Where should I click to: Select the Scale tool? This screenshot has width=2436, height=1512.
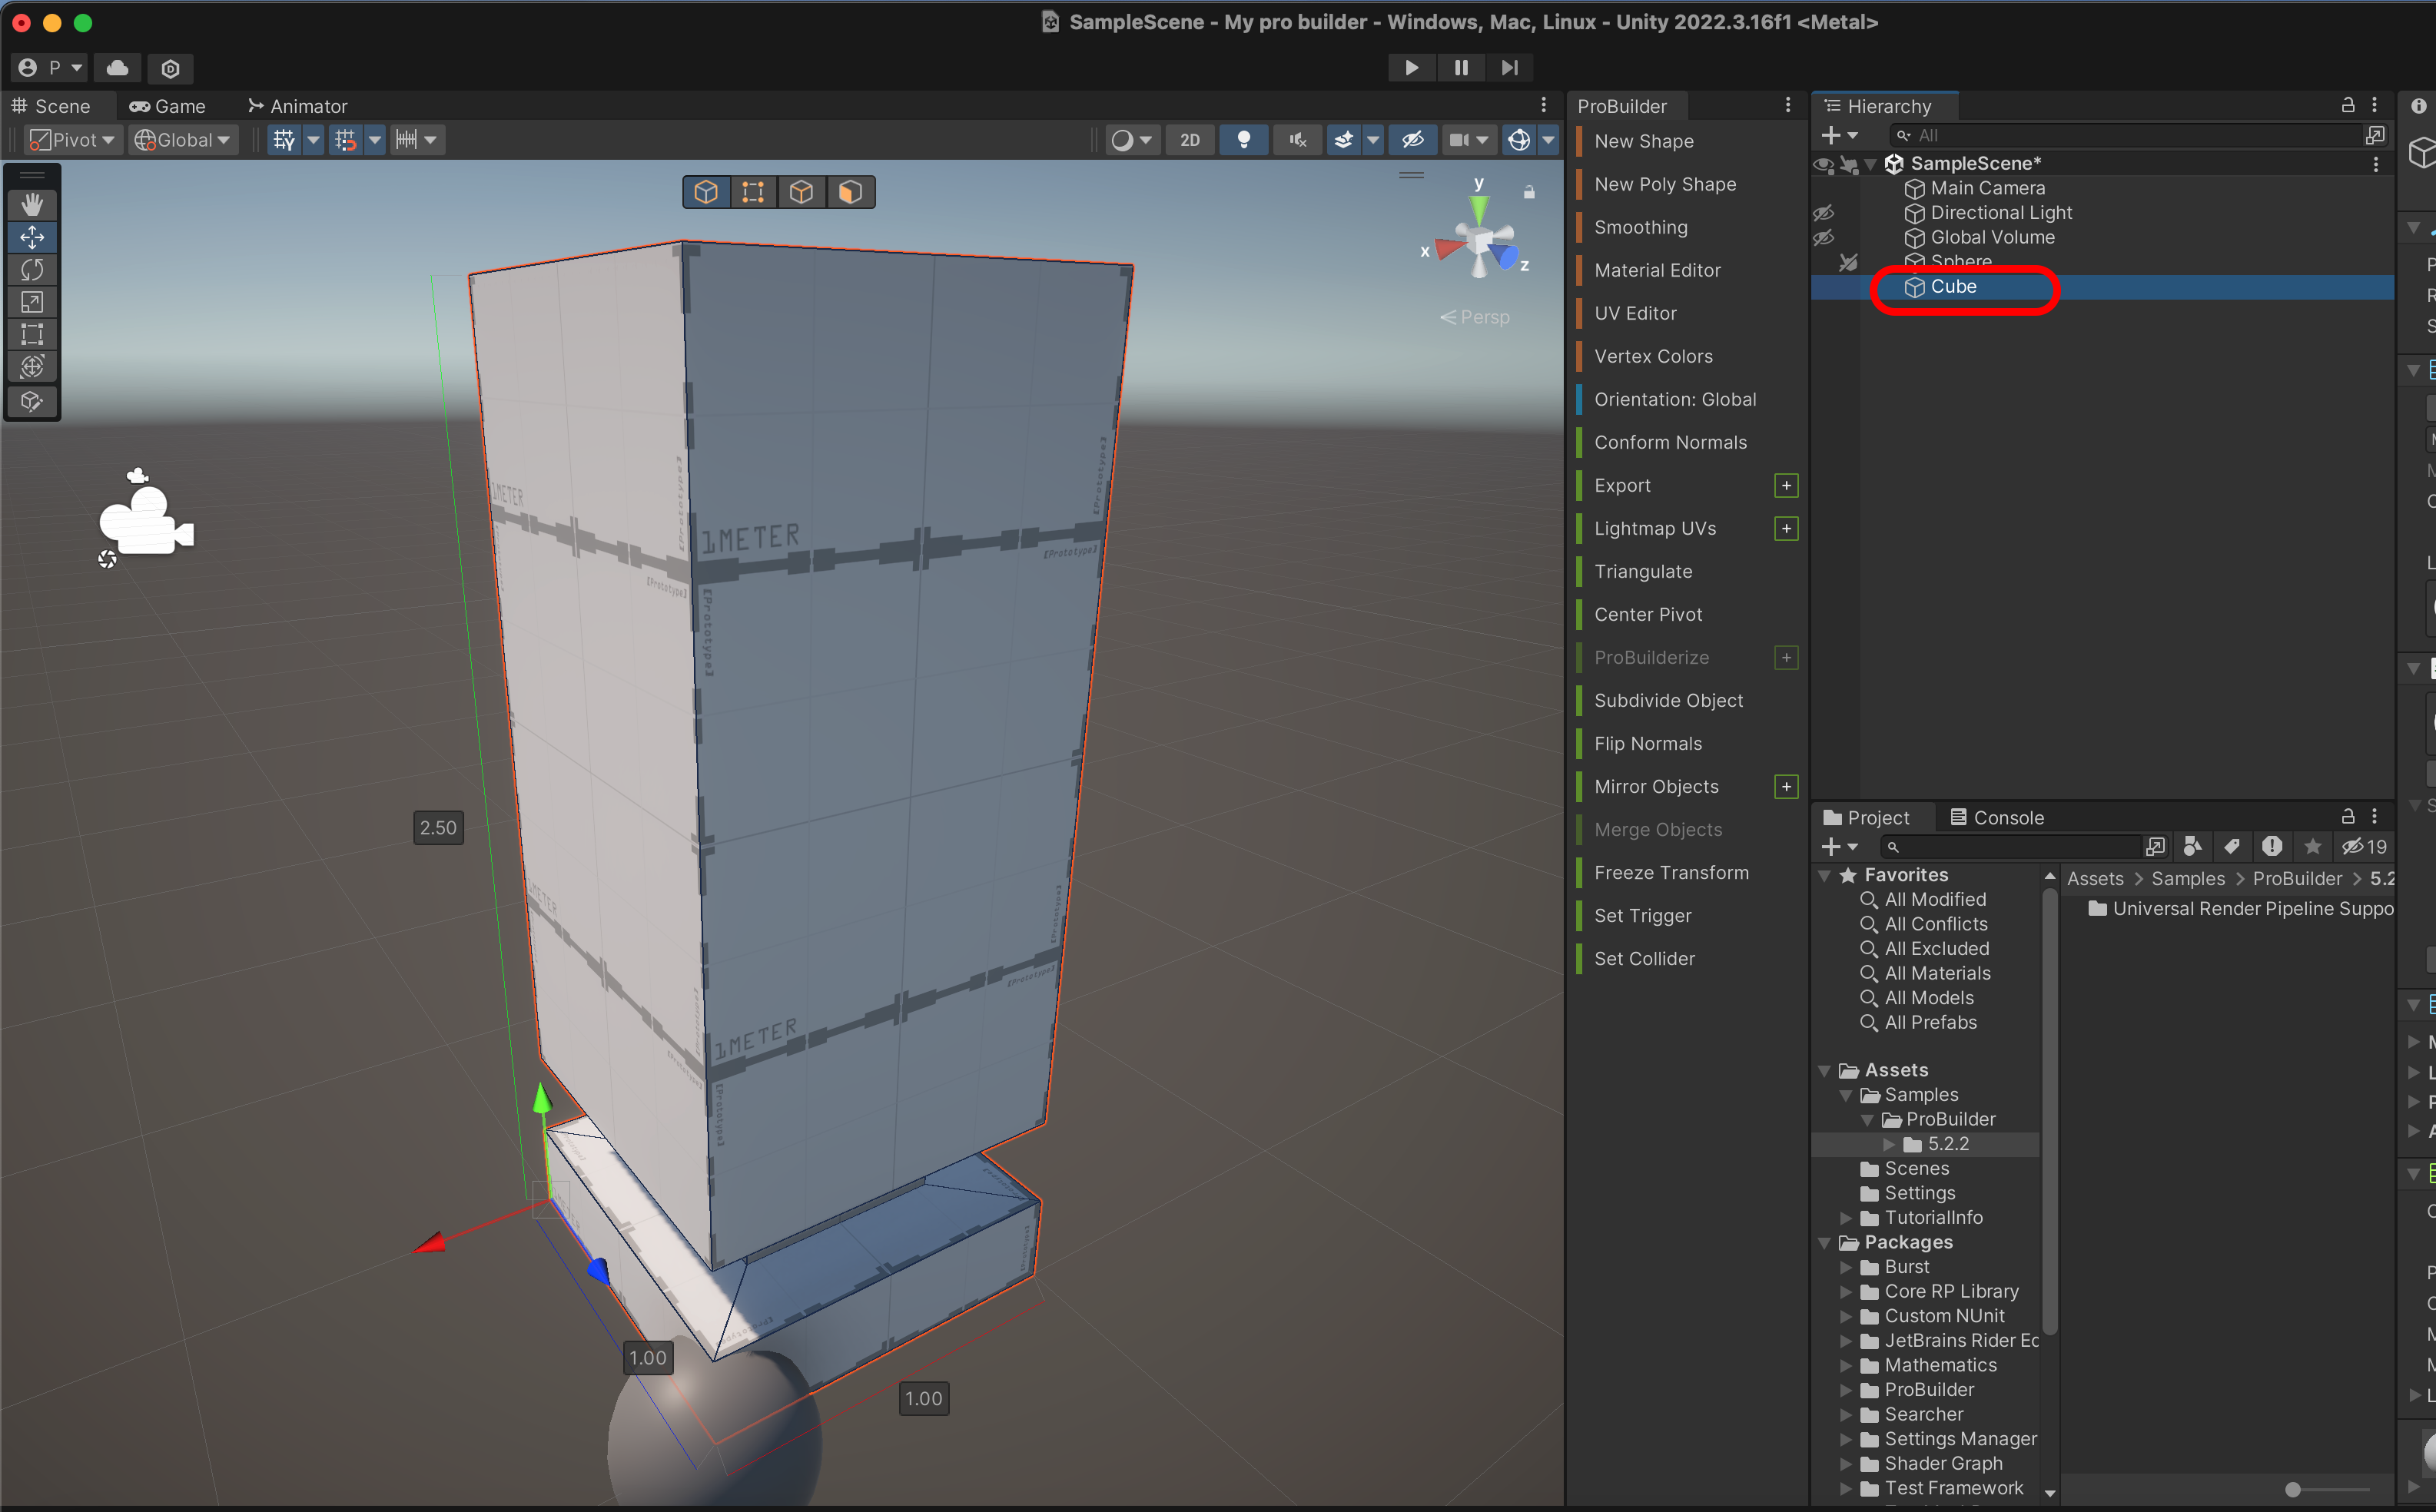(32, 302)
